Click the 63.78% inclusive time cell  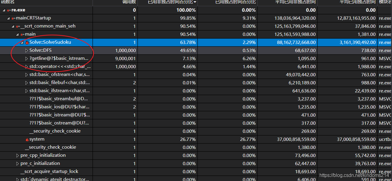tap(168, 42)
